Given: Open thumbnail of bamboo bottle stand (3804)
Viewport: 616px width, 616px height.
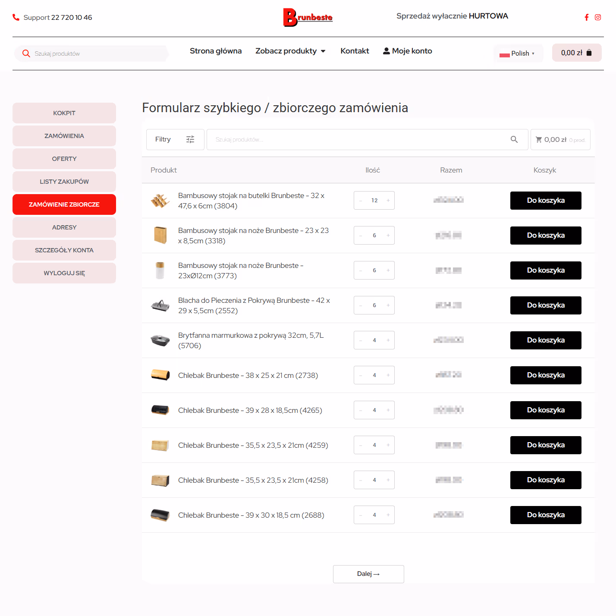Looking at the screenshot, I should pos(160,201).
